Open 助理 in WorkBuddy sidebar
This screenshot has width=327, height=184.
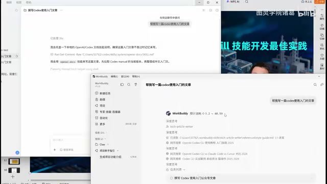pos(100,100)
